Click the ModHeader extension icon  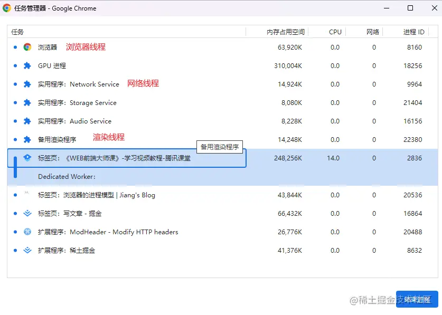pos(27,232)
